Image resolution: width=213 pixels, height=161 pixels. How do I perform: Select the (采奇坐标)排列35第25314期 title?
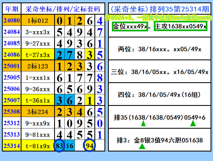160,9
